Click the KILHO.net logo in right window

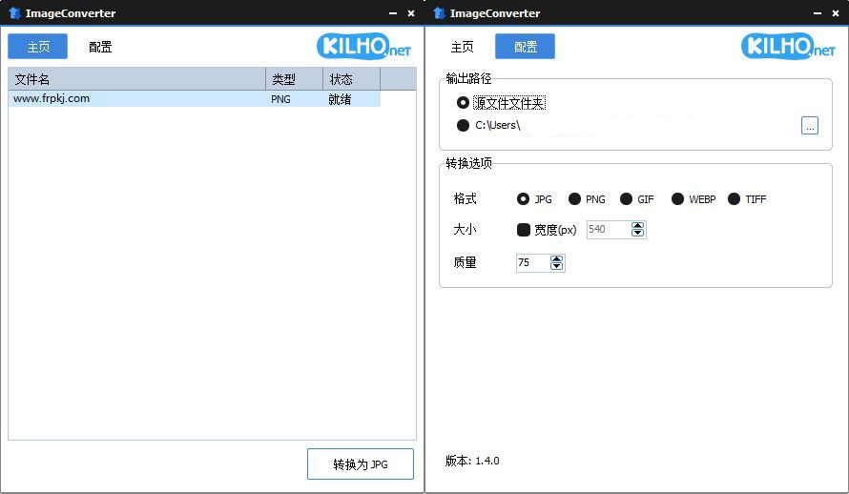coord(788,47)
